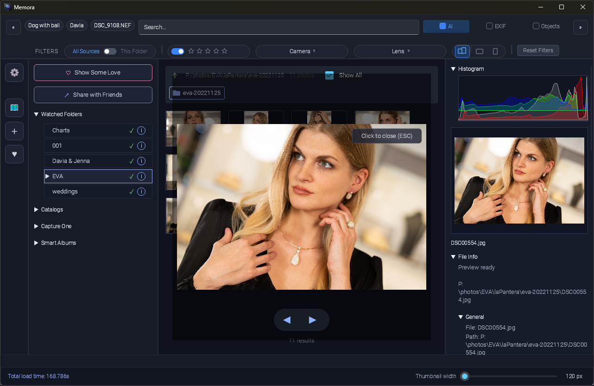Show the next photo with right arrow
594x386 pixels.
pyautogui.click(x=312, y=320)
